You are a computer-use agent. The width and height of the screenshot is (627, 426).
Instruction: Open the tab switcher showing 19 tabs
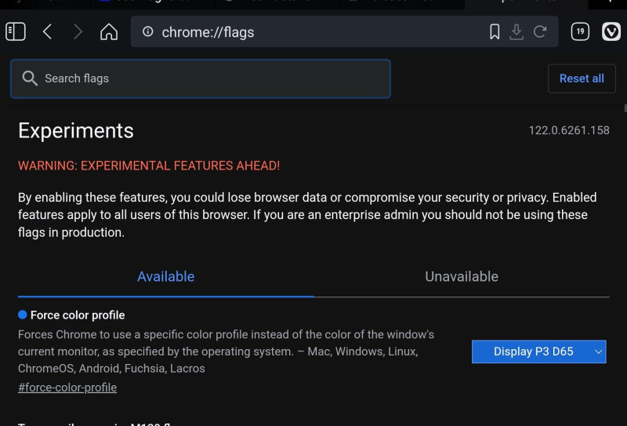click(x=580, y=31)
